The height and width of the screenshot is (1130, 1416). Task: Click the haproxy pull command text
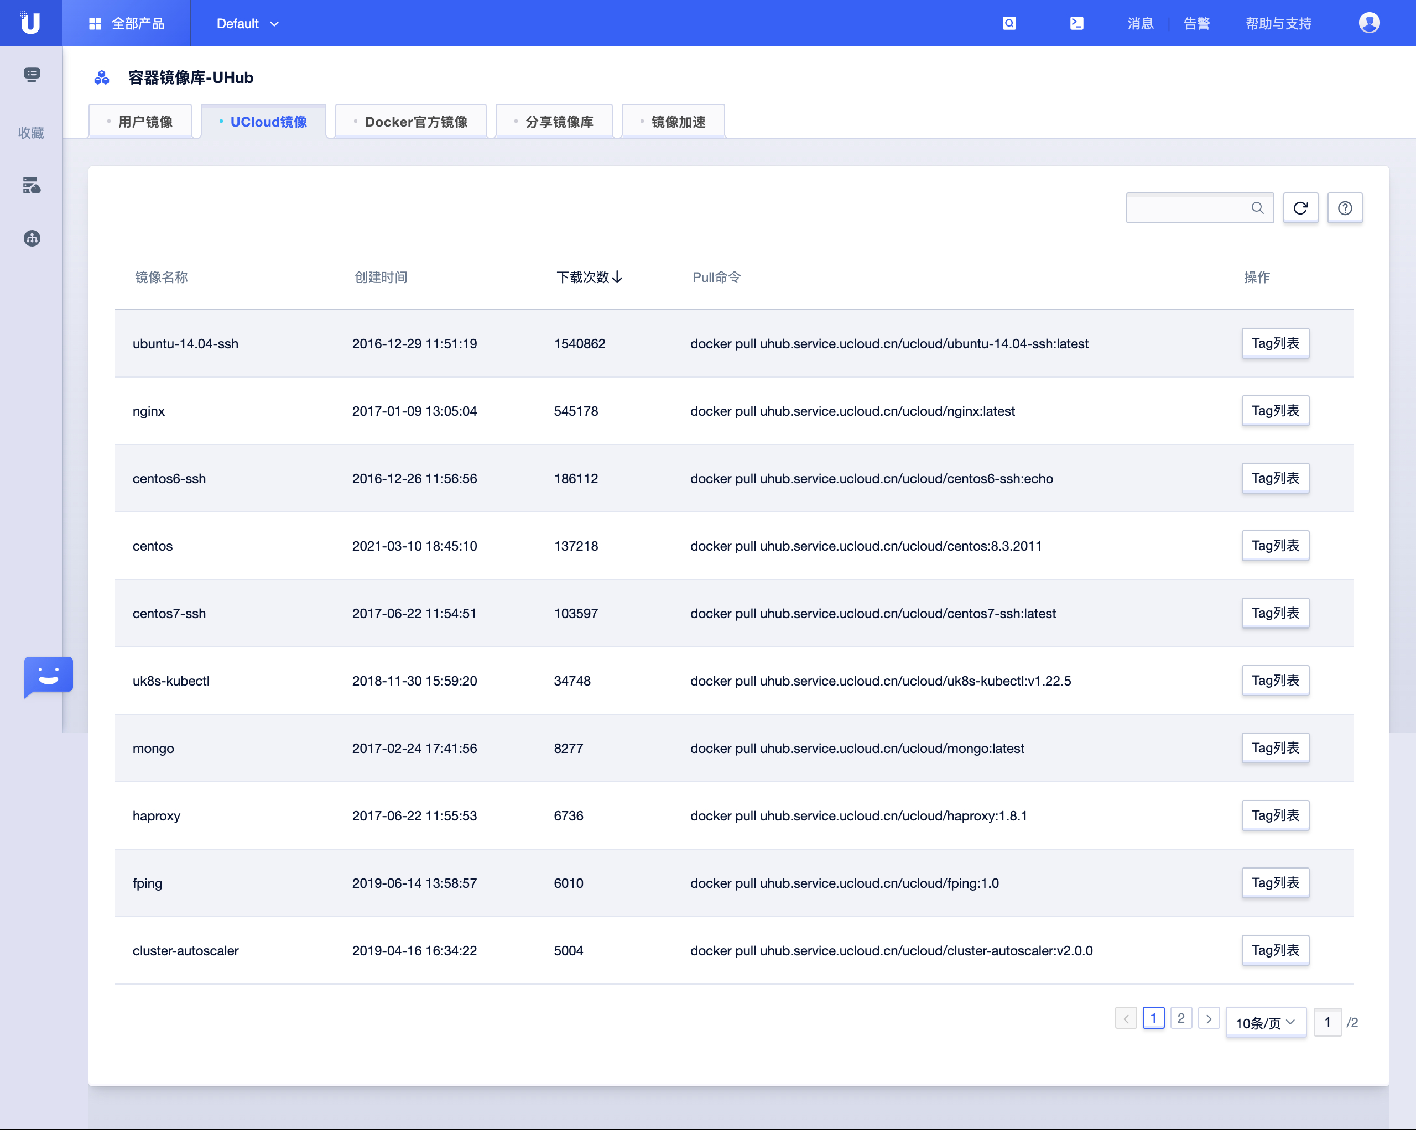click(x=858, y=815)
